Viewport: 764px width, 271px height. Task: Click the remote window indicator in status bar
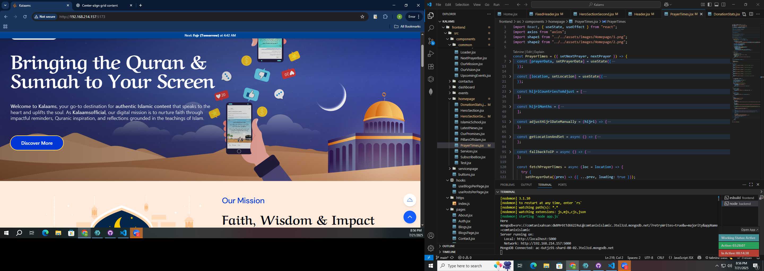tap(429, 258)
